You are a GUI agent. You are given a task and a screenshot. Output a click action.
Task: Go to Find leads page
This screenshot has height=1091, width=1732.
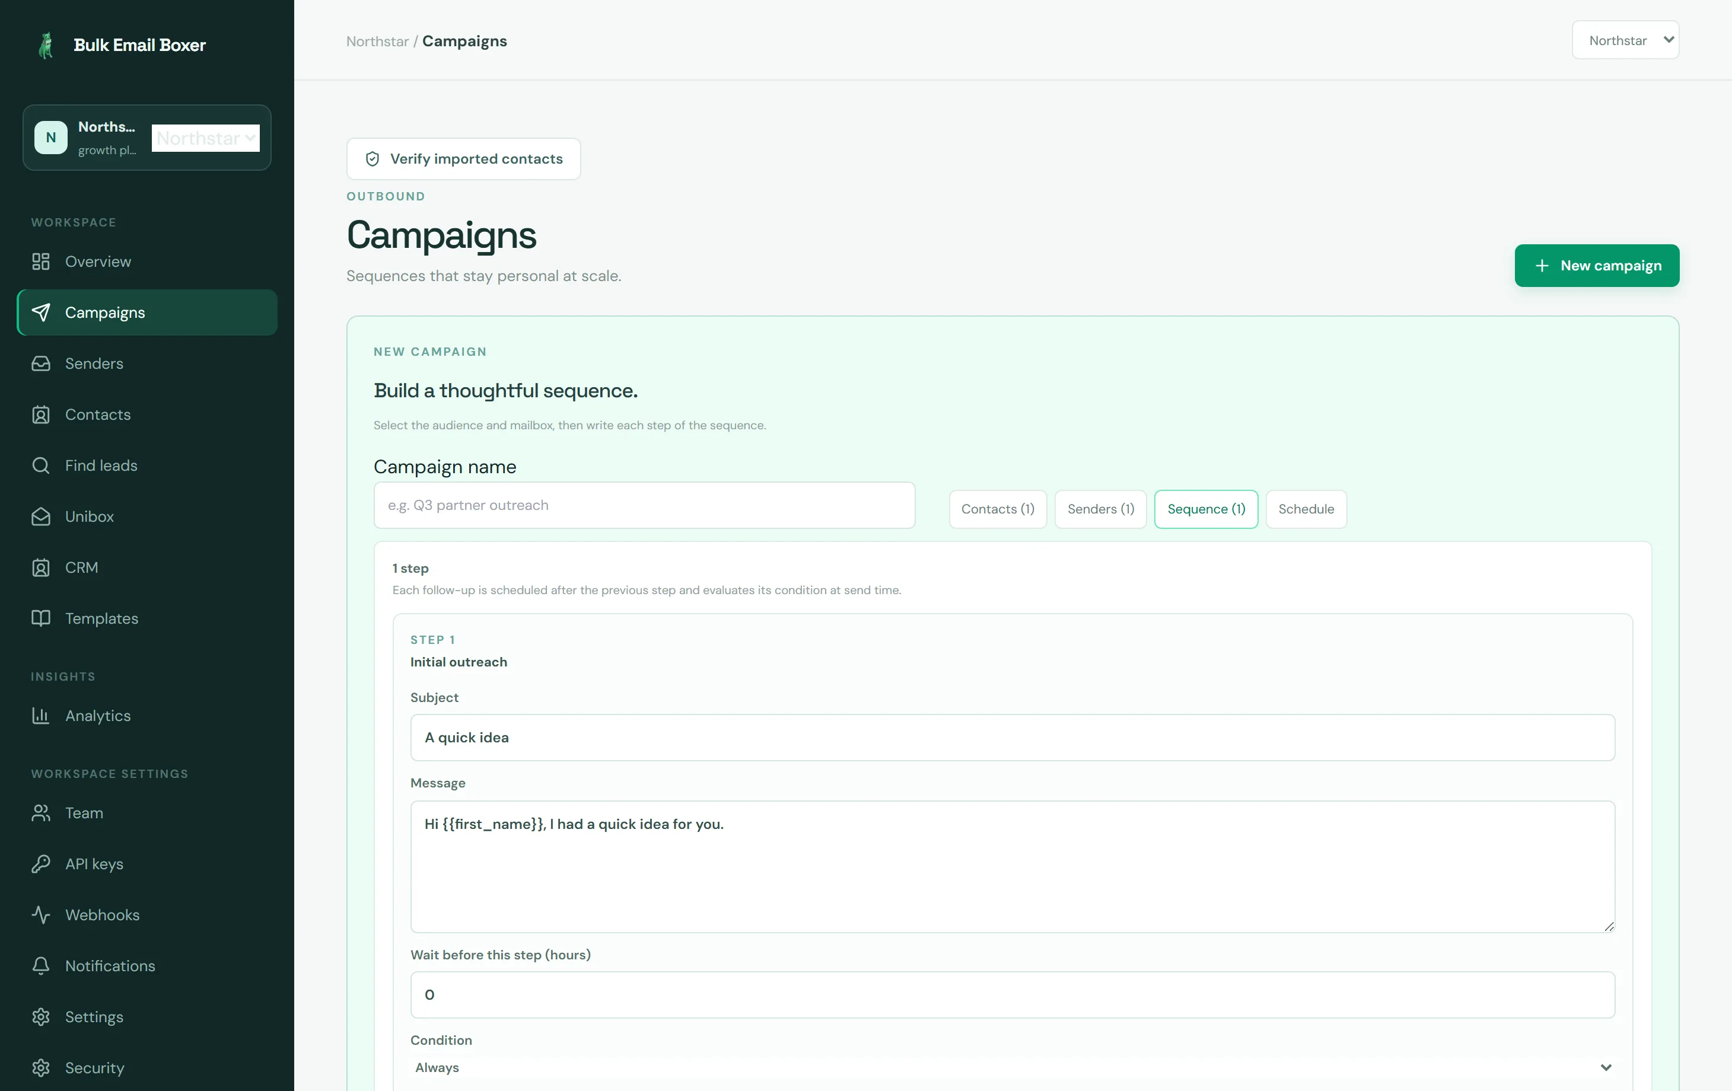147,465
